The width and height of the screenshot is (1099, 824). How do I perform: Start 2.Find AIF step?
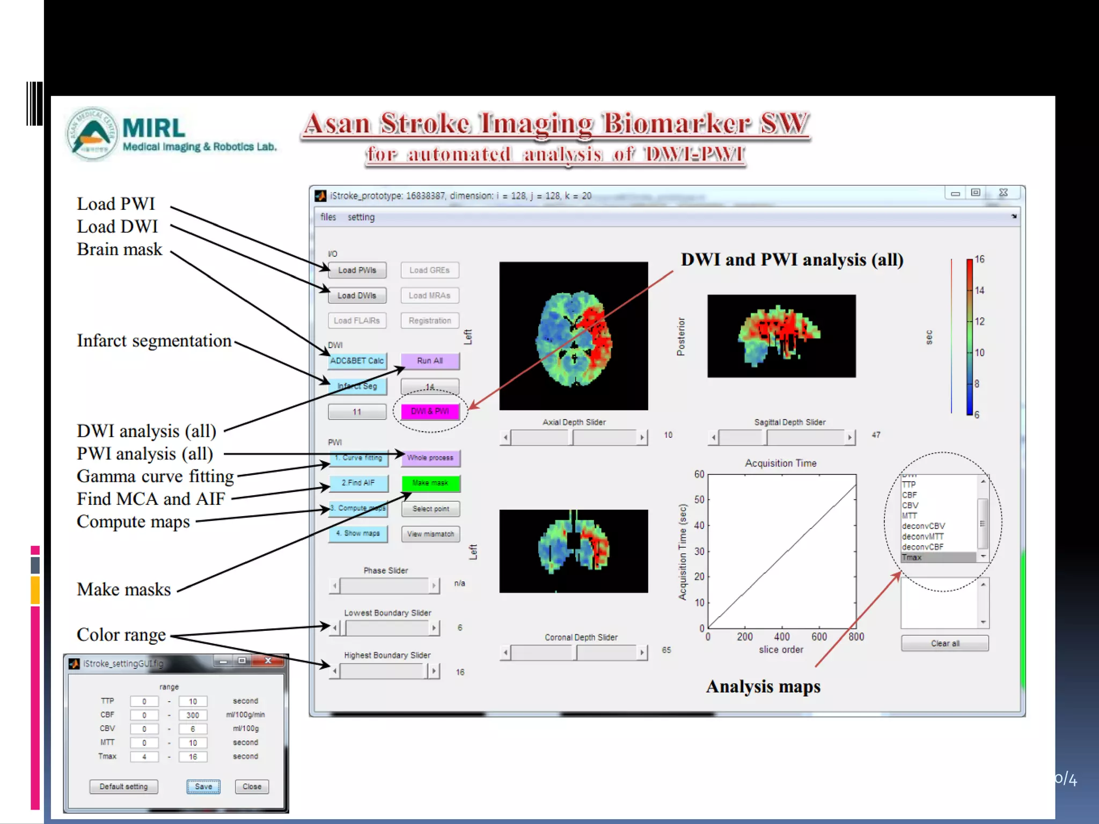click(358, 483)
